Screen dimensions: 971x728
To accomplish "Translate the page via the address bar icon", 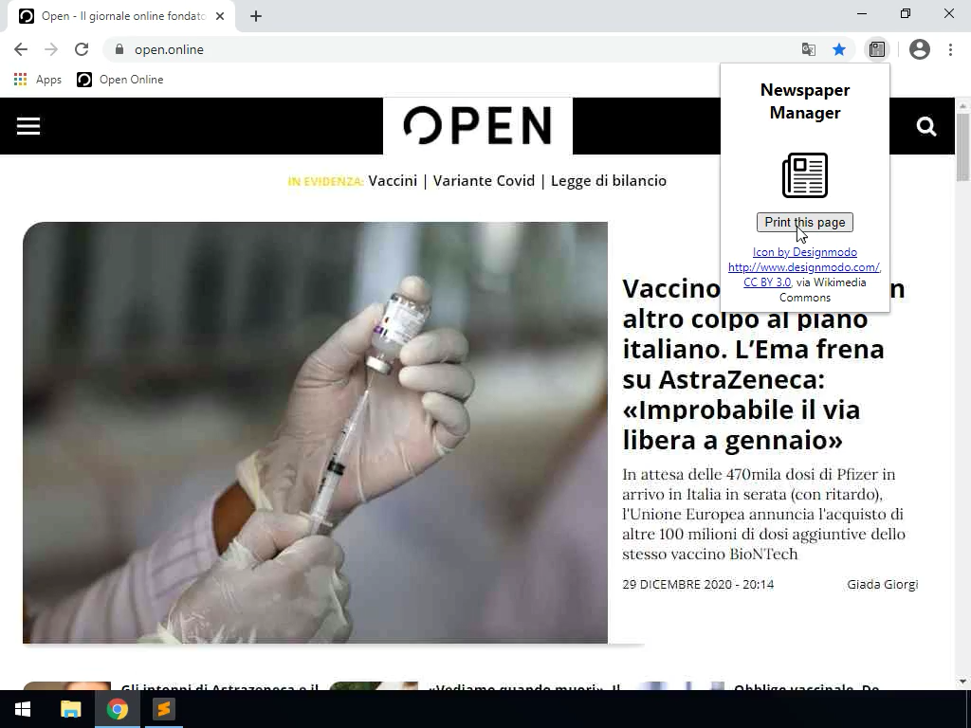I will click(809, 49).
